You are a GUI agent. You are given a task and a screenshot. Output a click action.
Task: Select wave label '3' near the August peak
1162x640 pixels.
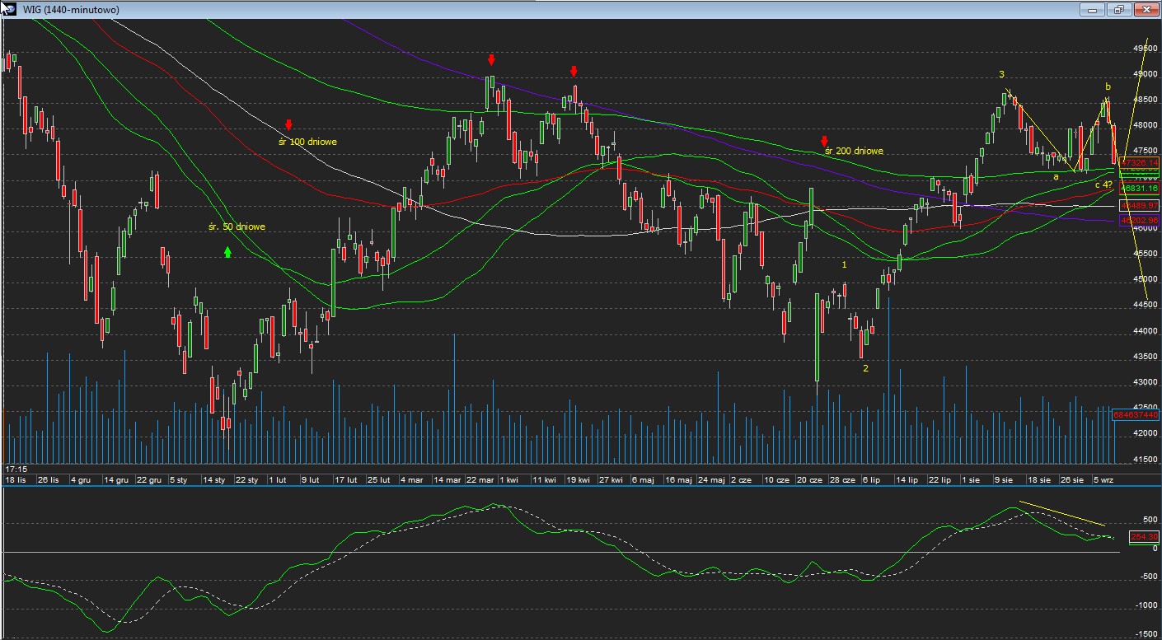(x=1002, y=75)
